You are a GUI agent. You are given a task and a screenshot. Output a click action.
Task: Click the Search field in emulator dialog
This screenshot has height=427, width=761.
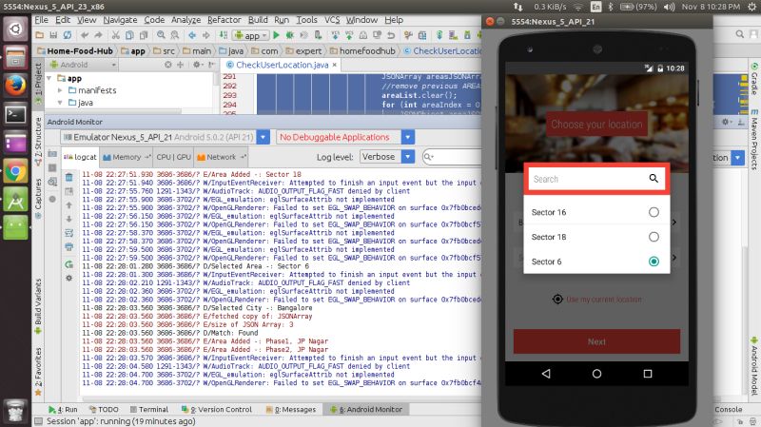click(597, 179)
